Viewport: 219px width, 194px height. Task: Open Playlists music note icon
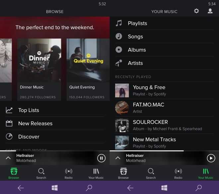click(x=119, y=23)
